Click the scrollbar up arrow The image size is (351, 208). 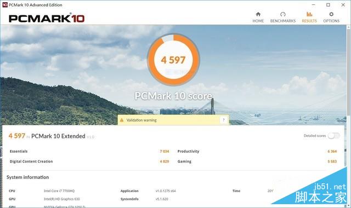point(349,27)
